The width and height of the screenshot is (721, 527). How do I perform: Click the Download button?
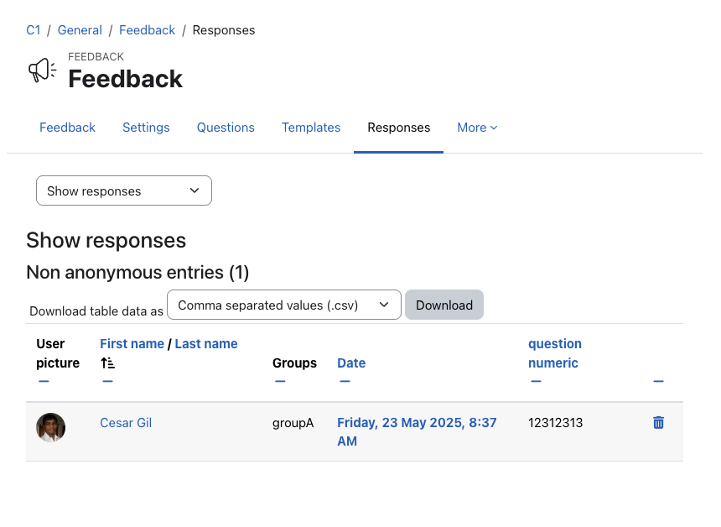coord(444,305)
